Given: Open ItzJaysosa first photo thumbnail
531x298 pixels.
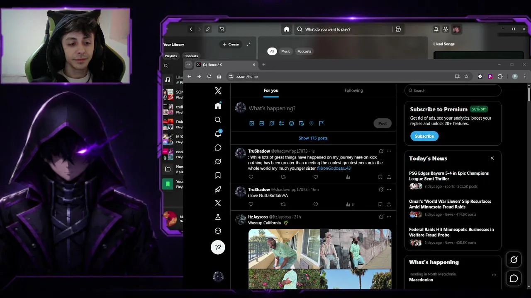Looking at the screenshot, I should 284,249.
